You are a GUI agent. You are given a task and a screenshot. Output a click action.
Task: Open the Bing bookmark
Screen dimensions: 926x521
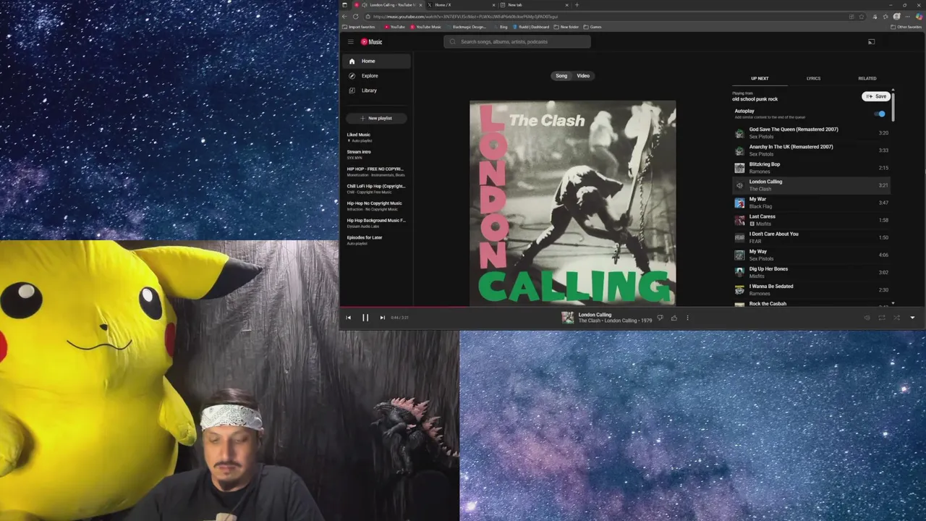click(501, 27)
